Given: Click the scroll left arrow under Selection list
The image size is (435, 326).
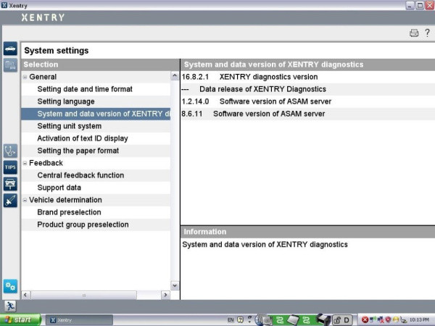Looking at the screenshot, I should 26,295.
